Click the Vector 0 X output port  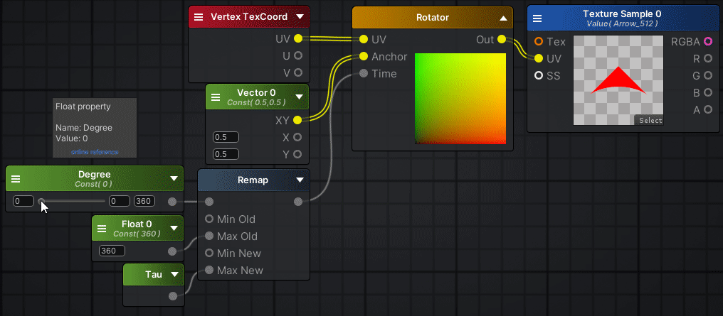(x=297, y=137)
